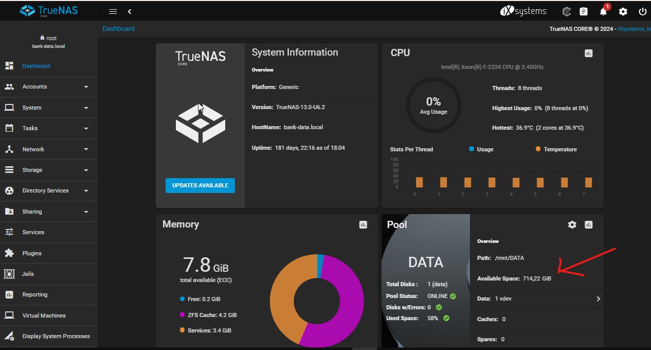Open the alerts notification bell
Viewport: 651px width, 350px height.
[603, 11]
